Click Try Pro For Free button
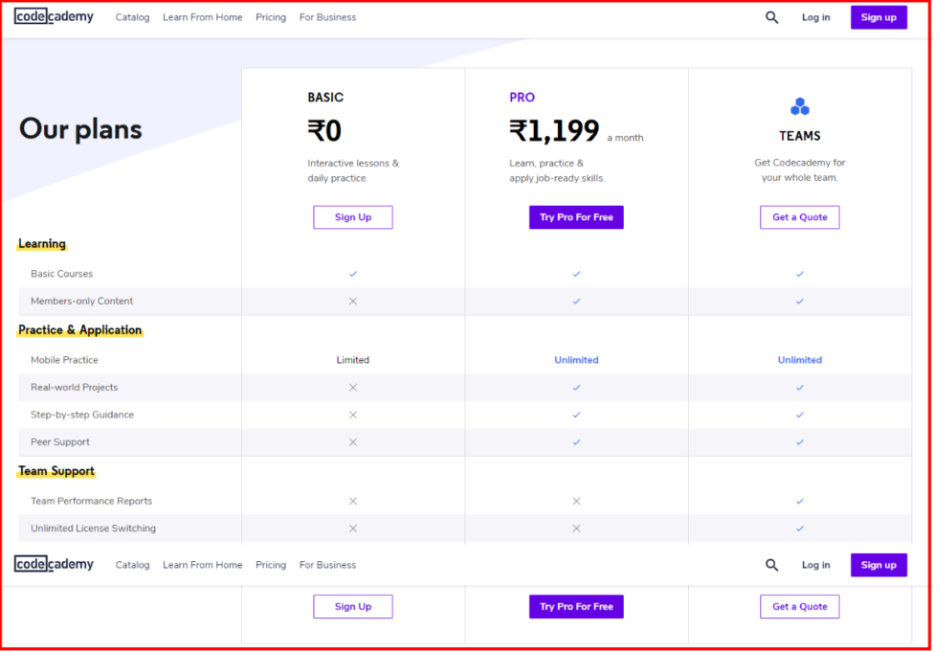The height and width of the screenshot is (652, 934). tap(576, 217)
